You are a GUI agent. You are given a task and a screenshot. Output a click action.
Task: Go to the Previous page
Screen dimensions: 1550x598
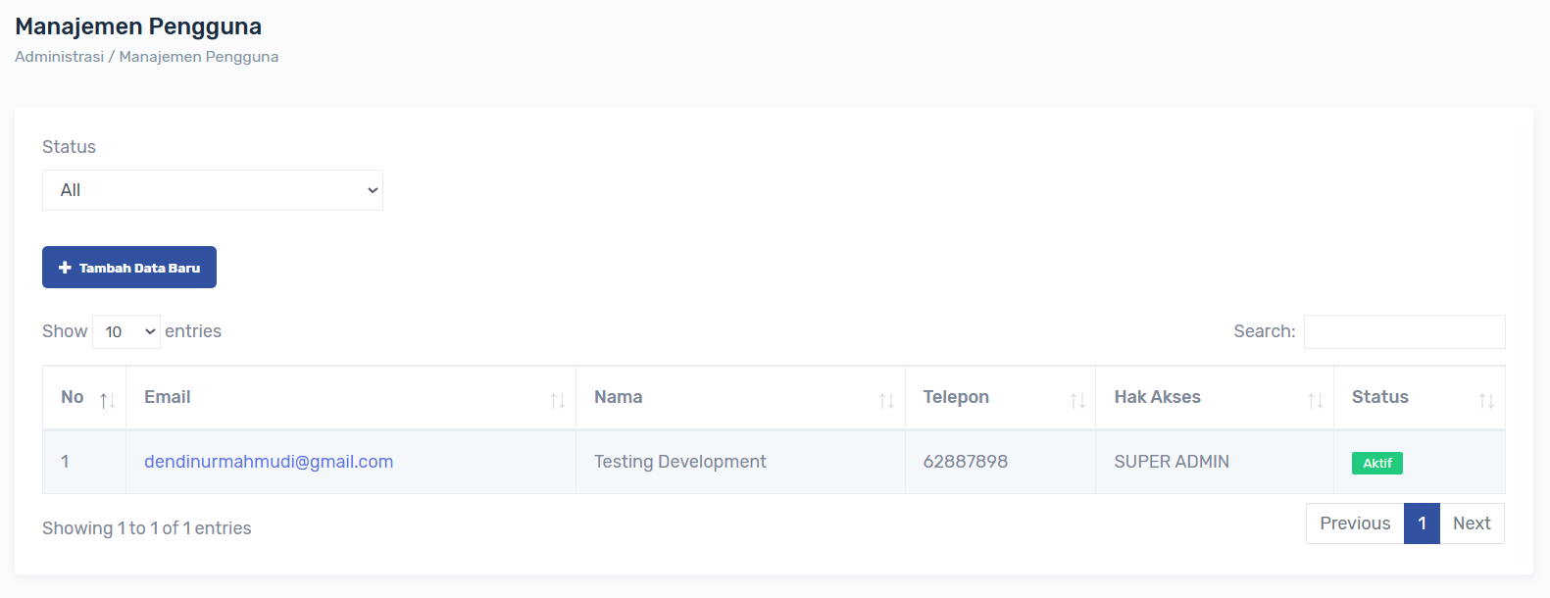click(x=1354, y=523)
